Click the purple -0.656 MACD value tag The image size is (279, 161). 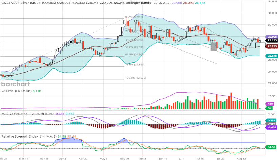(x=272, y=127)
